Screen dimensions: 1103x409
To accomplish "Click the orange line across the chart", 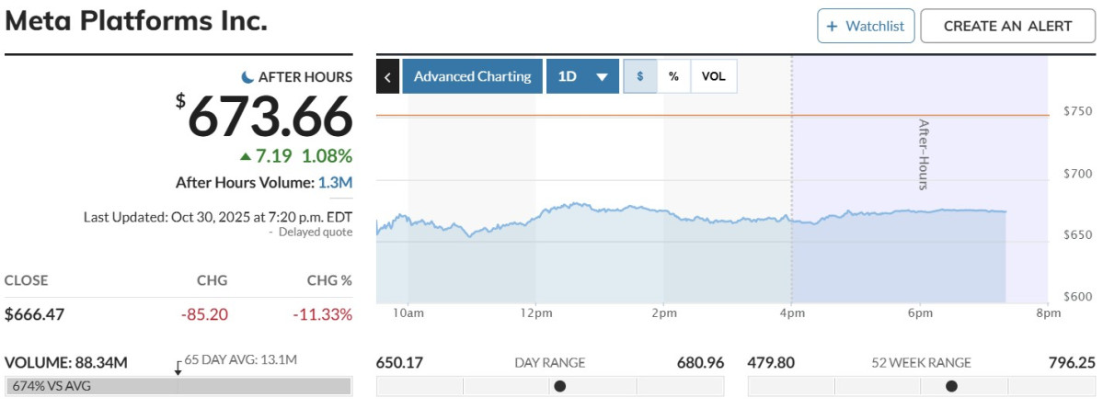I will (x=589, y=115).
